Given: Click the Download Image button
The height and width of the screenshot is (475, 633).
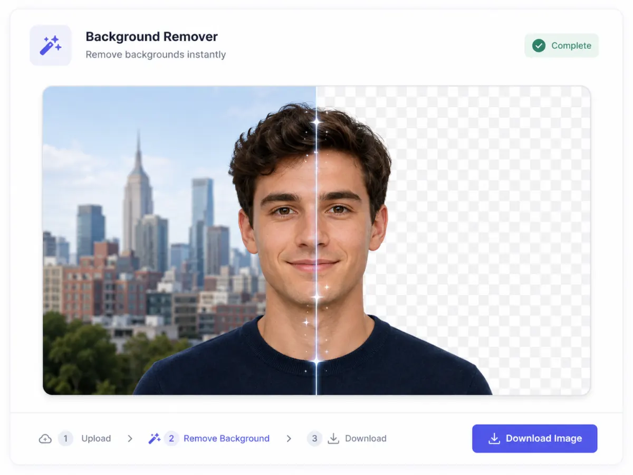Looking at the screenshot, I should [534, 439].
